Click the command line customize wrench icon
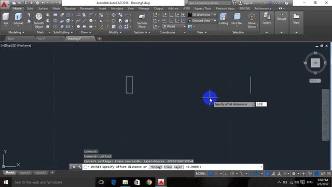This screenshot has width=332, height=187. (x=79, y=167)
